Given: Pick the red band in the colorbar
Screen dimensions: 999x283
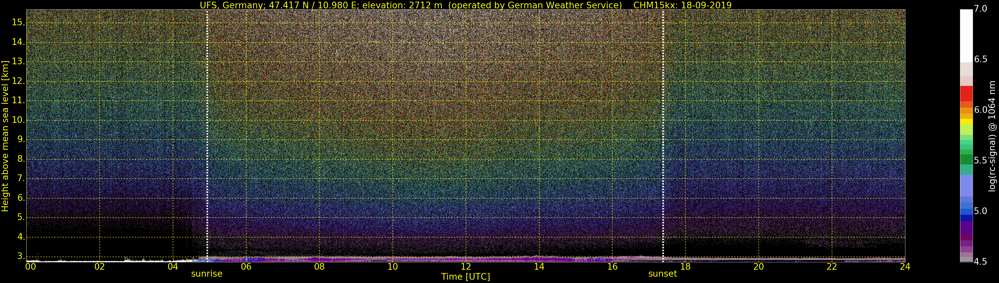Looking at the screenshot, I should (966, 94).
